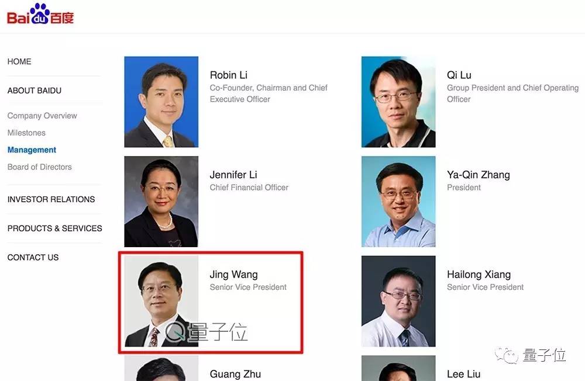Click Ya-Qin Zhang's portrait photo
Viewport: 585px width, 381px height.
pyautogui.click(x=398, y=202)
